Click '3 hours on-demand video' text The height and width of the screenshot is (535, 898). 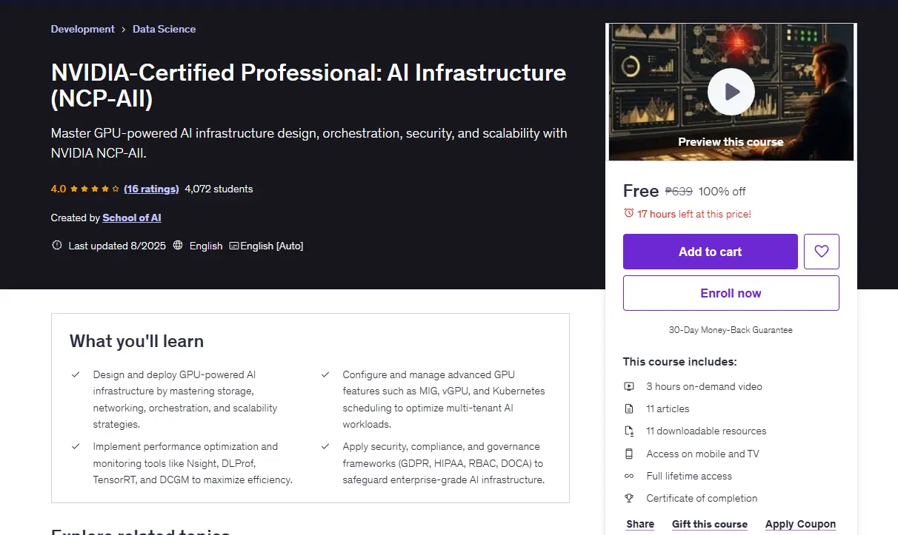(x=704, y=386)
